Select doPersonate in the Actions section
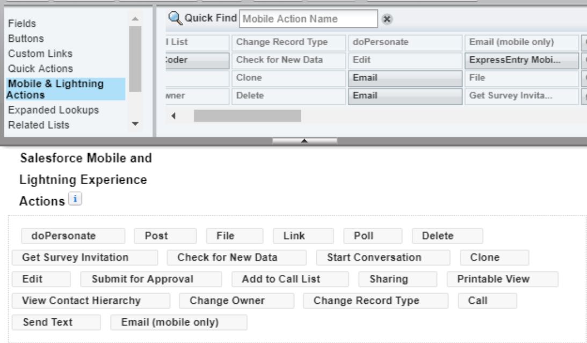587x343 pixels. coord(73,236)
